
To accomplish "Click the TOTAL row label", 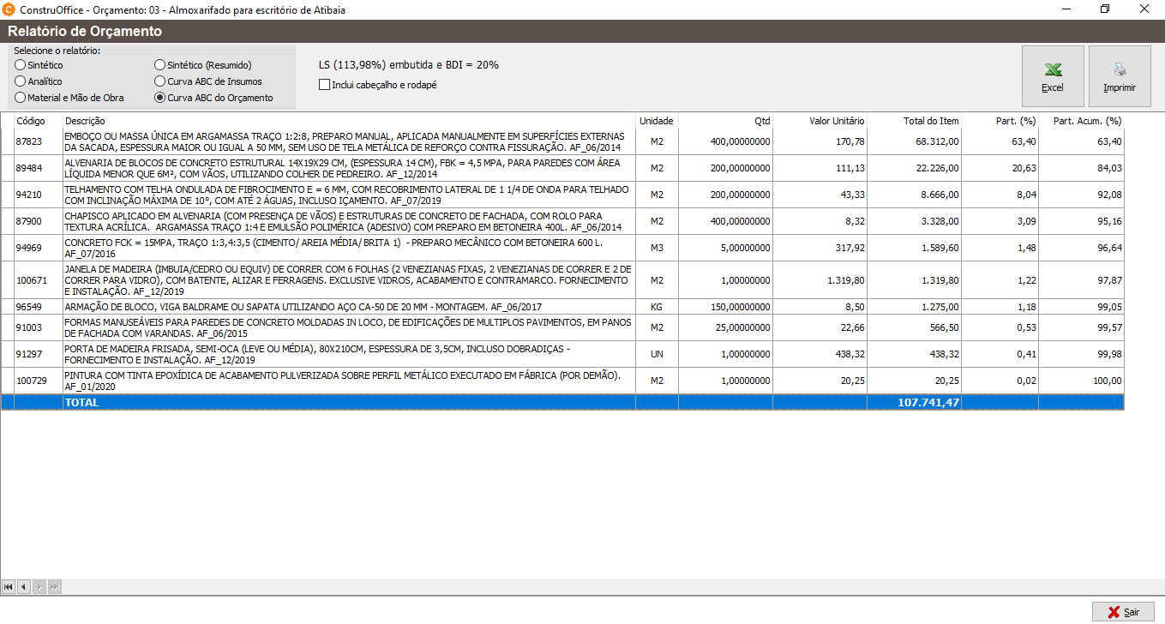I will [x=81, y=402].
